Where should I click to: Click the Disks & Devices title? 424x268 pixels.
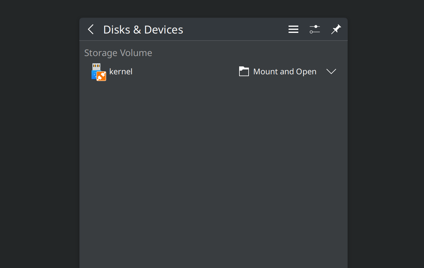pyautogui.click(x=143, y=30)
